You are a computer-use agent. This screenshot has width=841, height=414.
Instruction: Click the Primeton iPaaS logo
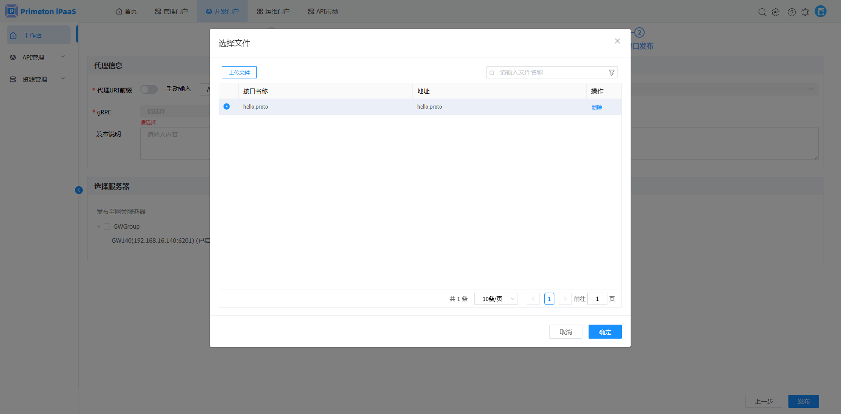click(40, 11)
